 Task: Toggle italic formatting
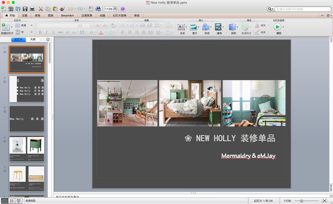[x=47, y=32]
